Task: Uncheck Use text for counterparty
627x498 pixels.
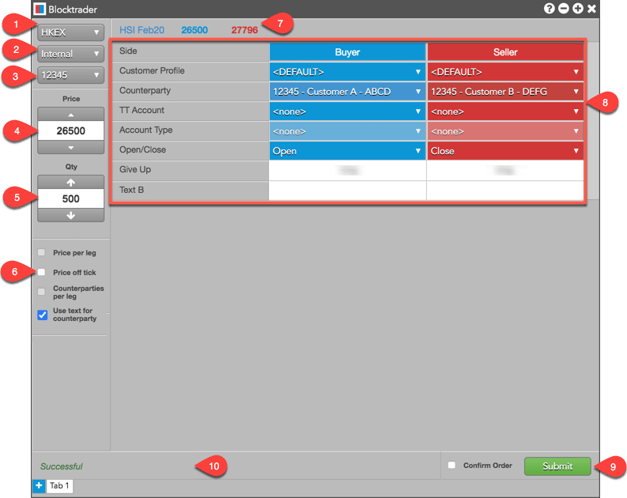Action: point(43,315)
